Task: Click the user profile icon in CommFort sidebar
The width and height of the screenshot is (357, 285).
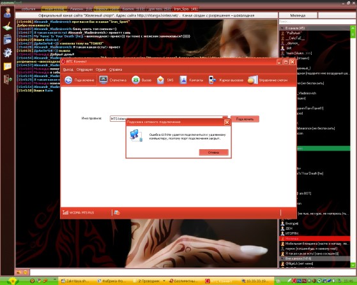Action: [8, 13]
